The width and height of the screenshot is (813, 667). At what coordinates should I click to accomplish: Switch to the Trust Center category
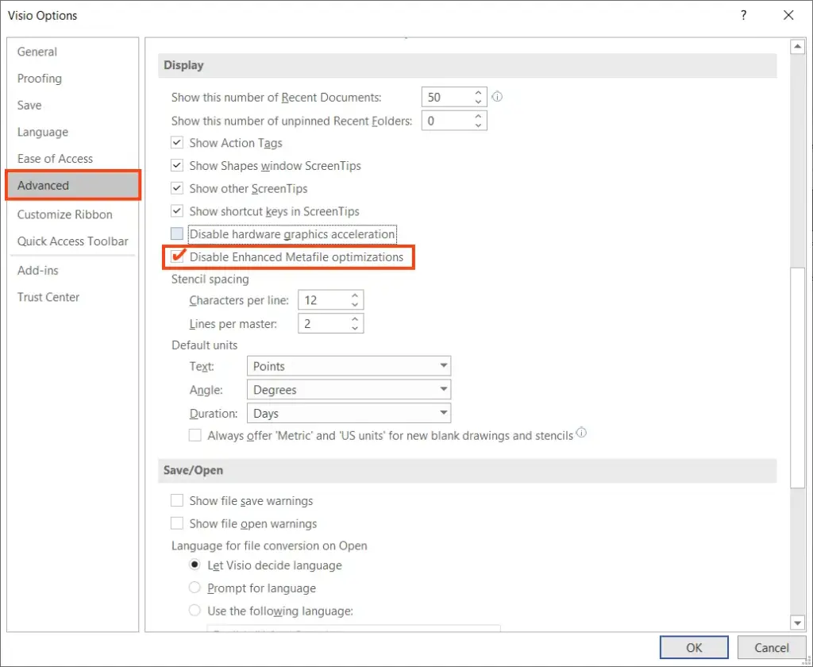point(48,297)
